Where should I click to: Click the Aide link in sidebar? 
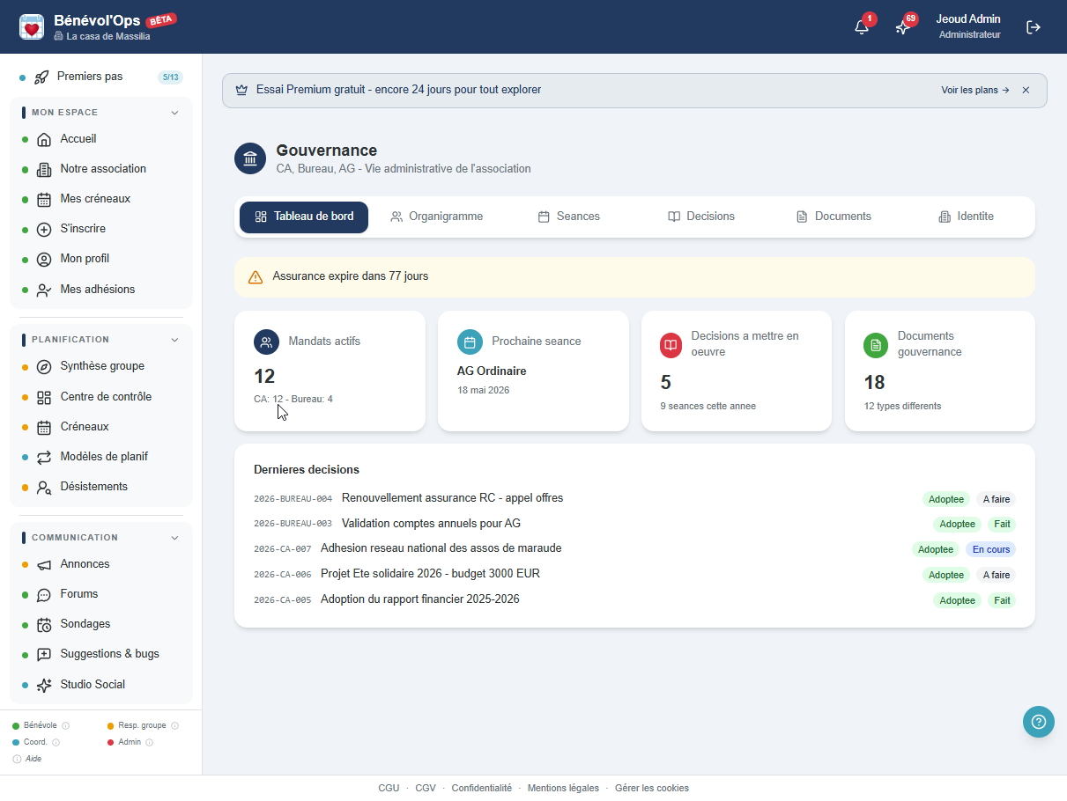tap(33, 759)
